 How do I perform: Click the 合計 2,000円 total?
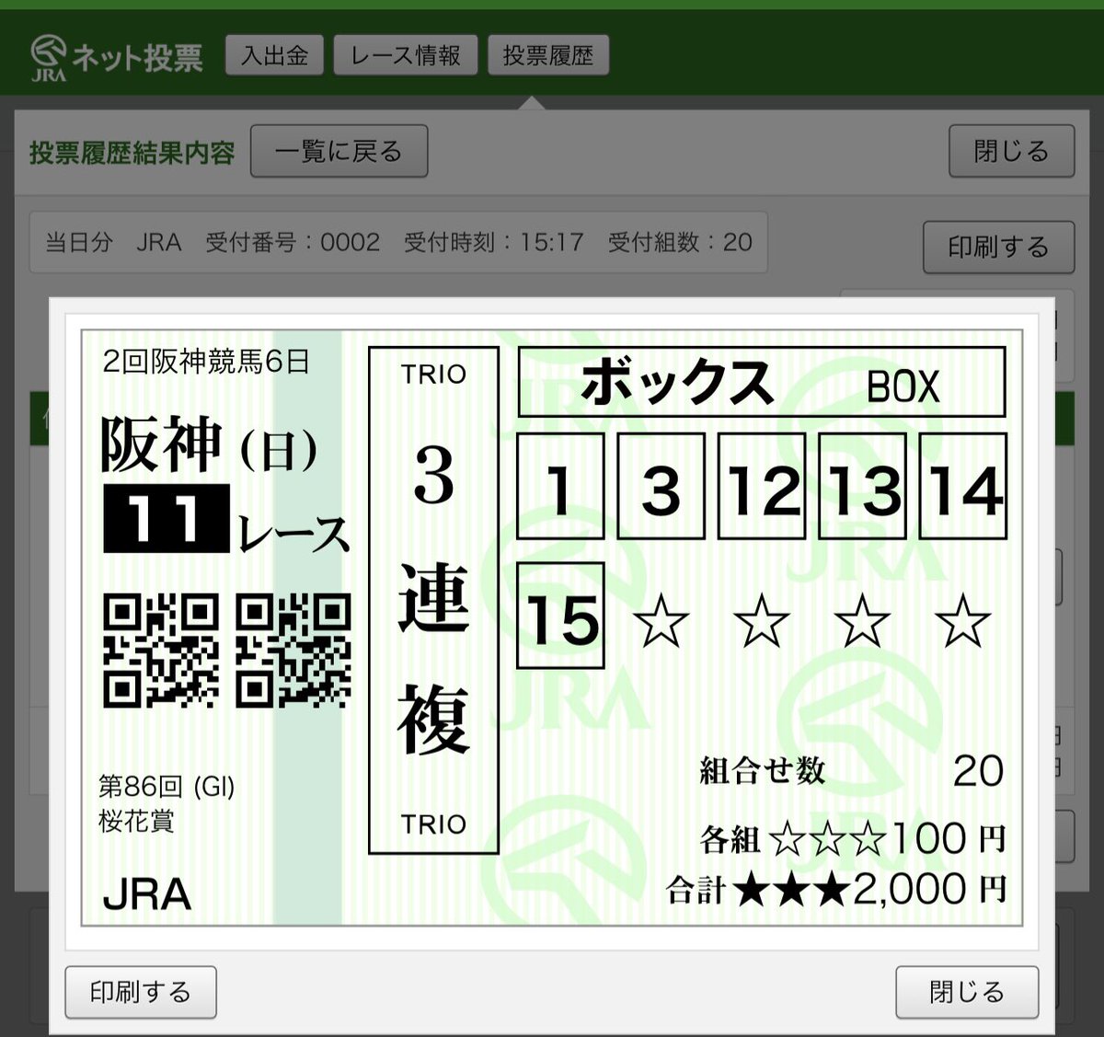(836, 889)
